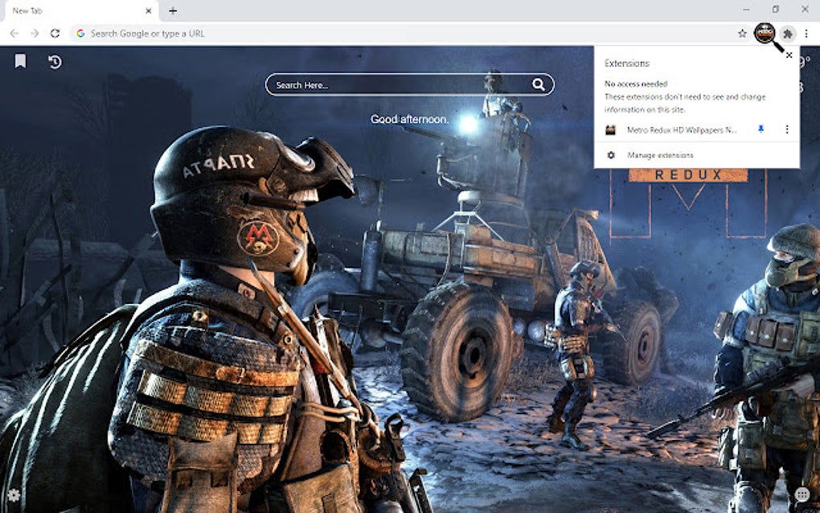Reload the page with the refresh icon
Screen dimensions: 820x513
coord(54,34)
